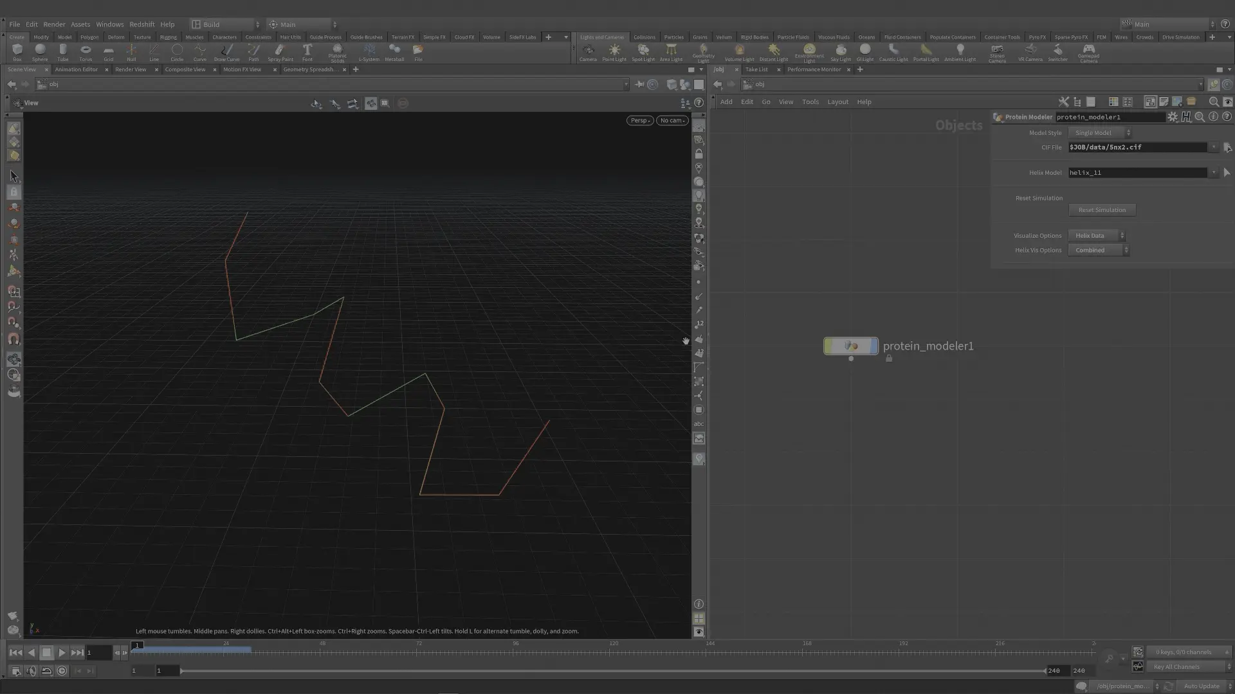
Task: Switch to the Performance Monitor tab
Action: (x=814, y=69)
